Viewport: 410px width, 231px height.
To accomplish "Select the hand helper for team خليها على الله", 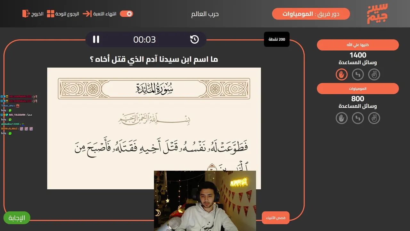I will coord(342,74).
